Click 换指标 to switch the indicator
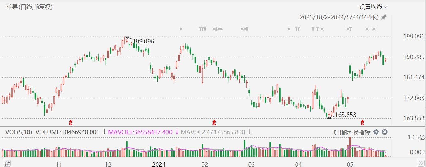426x167 pixels. [362, 132]
